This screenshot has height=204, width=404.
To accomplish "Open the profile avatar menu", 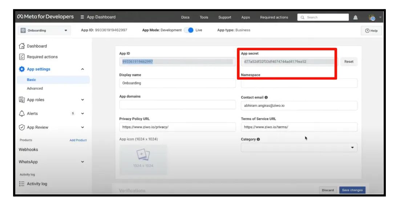I will 372,17.
